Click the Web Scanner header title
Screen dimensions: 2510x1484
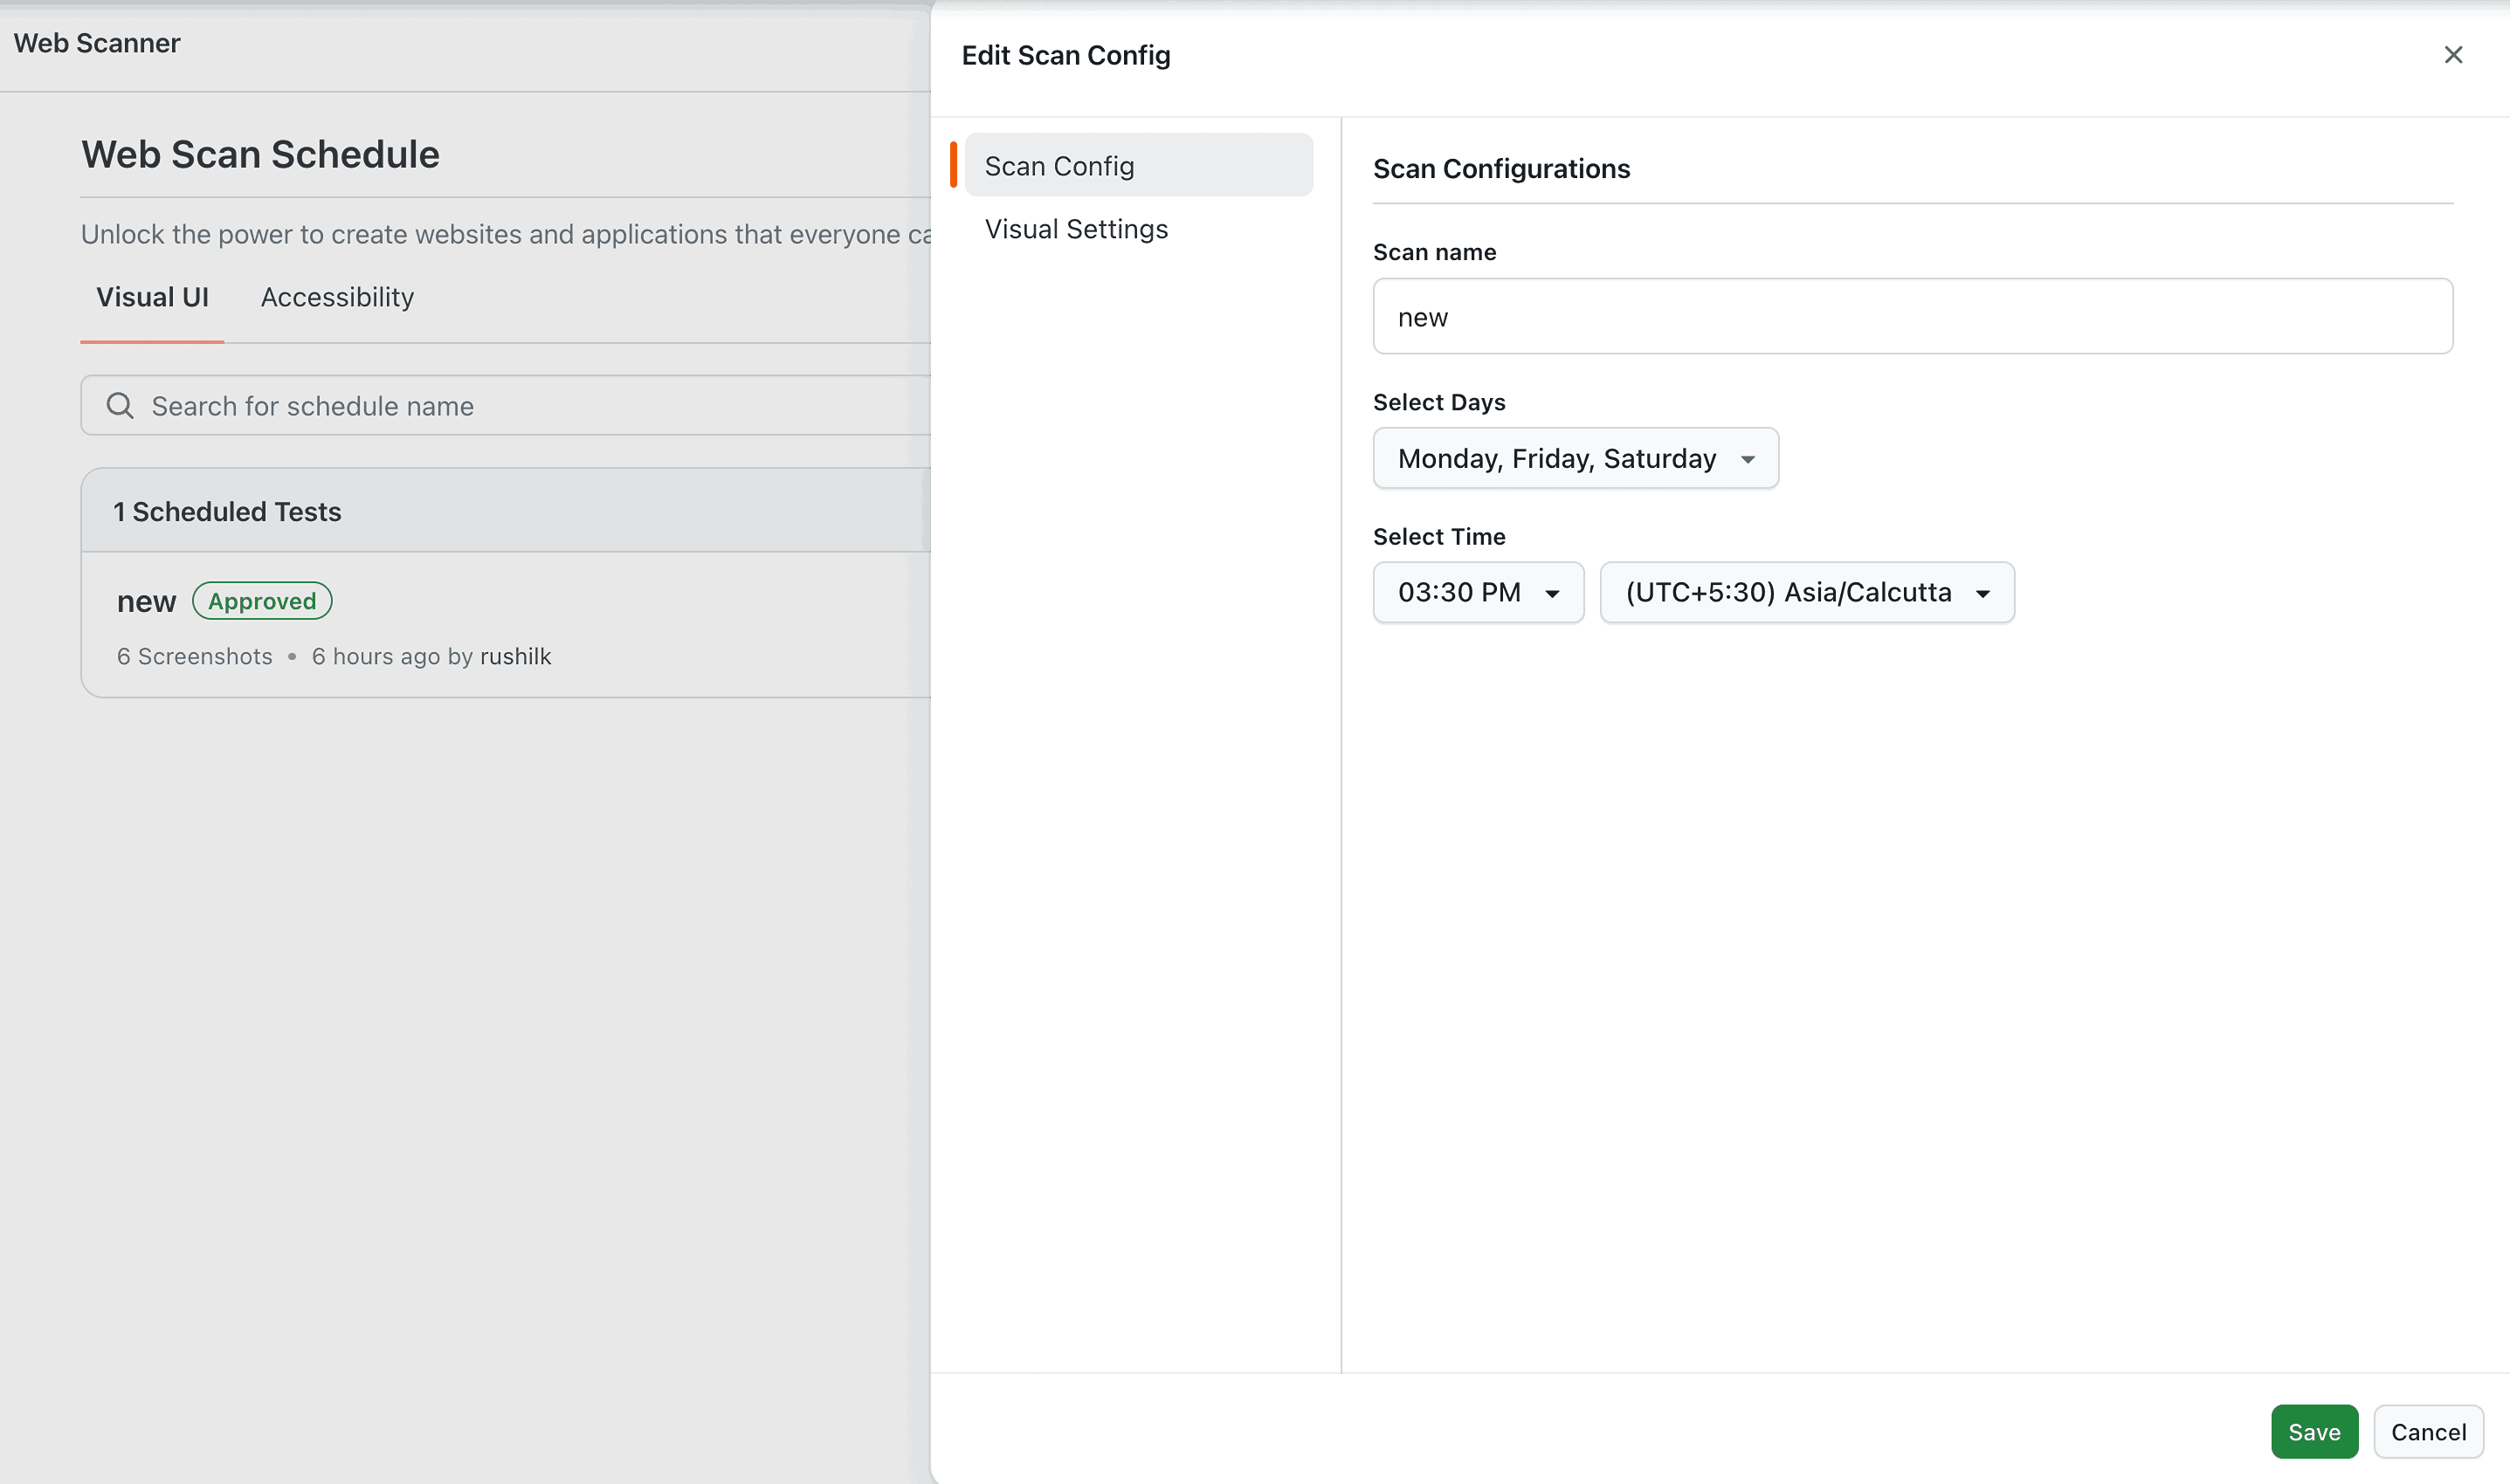pyautogui.click(x=97, y=42)
